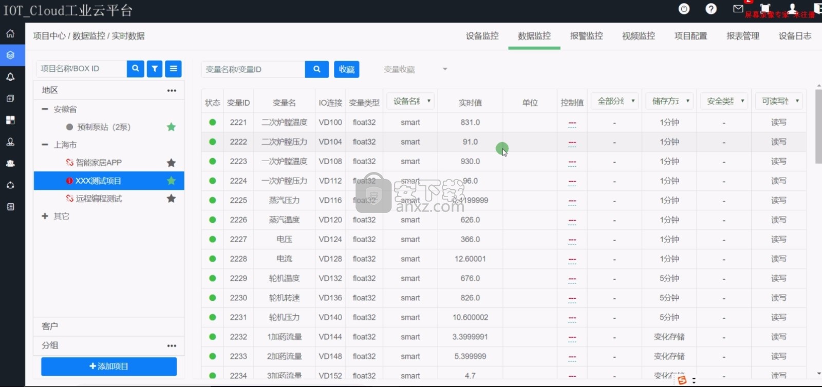Open the 储存方式 column dropdown
Screen dimensions: 822x387
[x=669, y=101]
